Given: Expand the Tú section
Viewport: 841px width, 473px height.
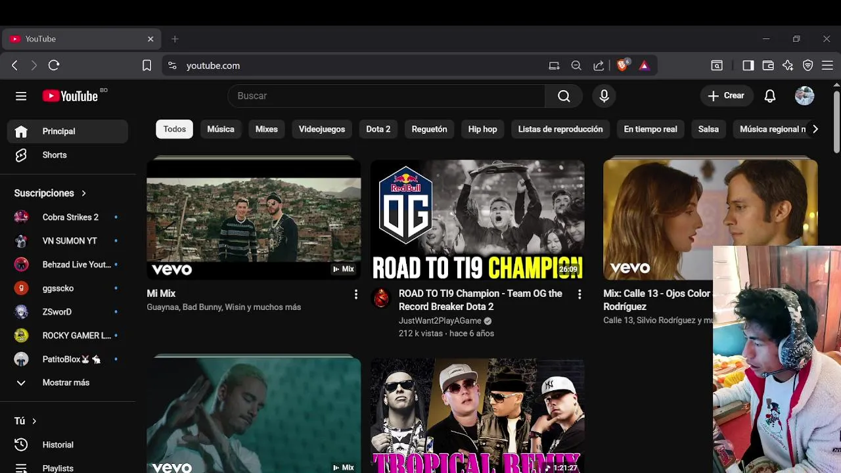Looking at the screenshot, I should [x=26, y=420].
